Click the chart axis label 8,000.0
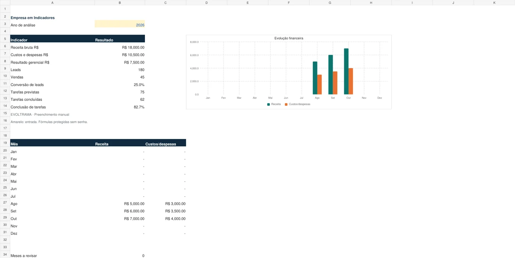515x258 pixels. coord(194,42)
